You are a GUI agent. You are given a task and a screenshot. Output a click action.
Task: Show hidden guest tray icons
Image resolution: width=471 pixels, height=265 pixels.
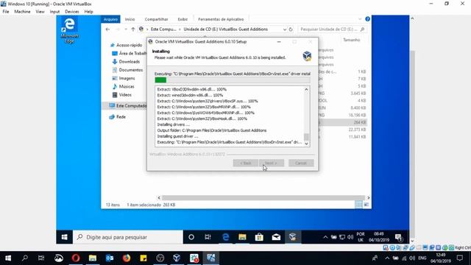(325, 237)
